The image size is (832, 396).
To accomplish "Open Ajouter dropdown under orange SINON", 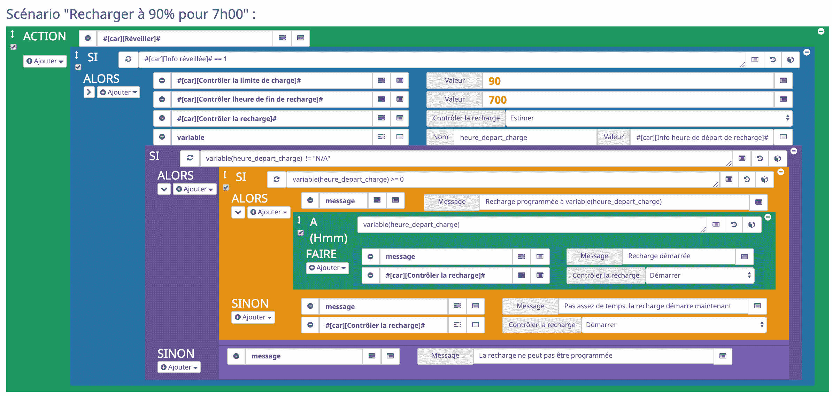I will click(x=253, y=317).
